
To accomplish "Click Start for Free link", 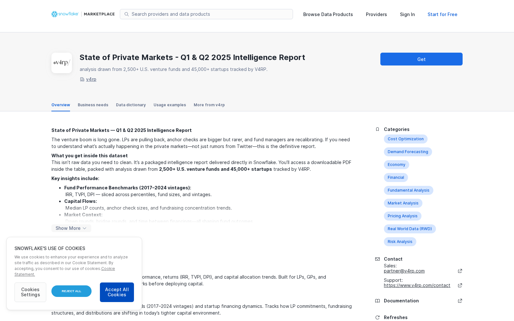I will (x=442, y=14).
